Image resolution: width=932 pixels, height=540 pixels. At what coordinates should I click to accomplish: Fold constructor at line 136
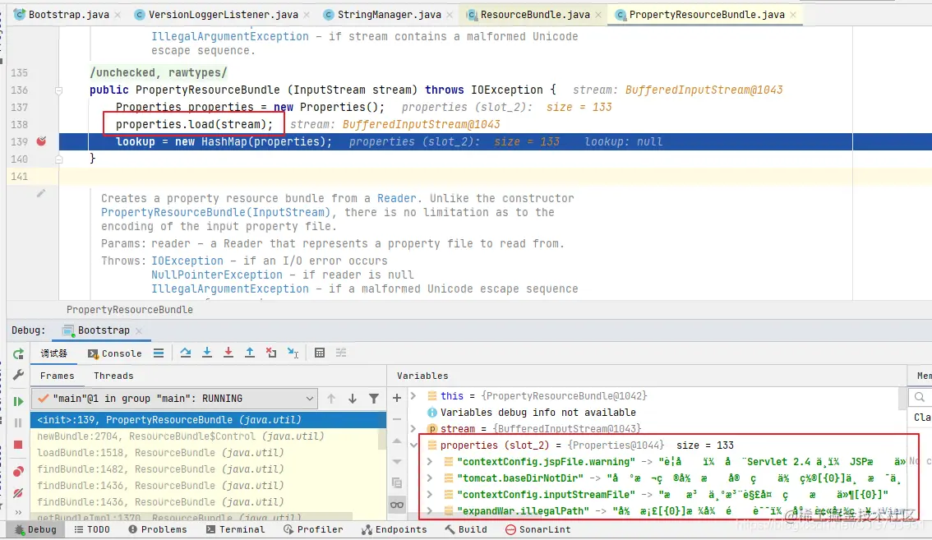click(59, 90)
